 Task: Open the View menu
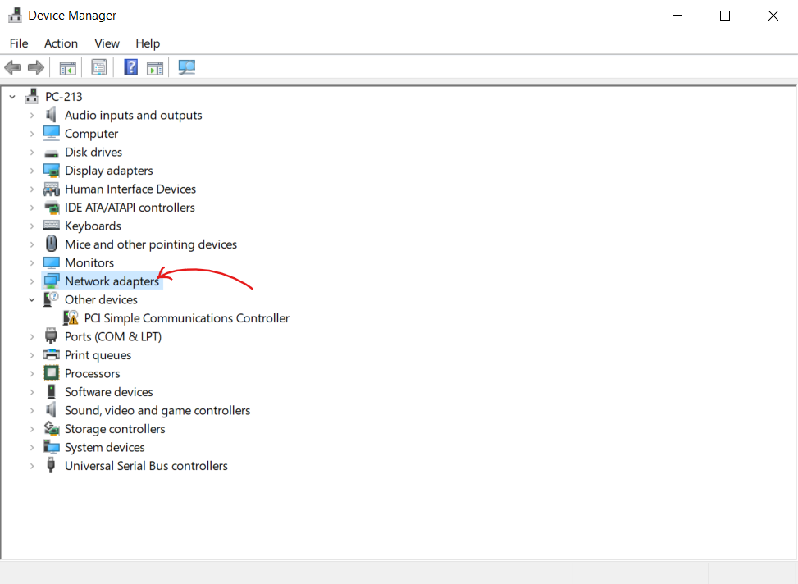(x=107, y=43)
